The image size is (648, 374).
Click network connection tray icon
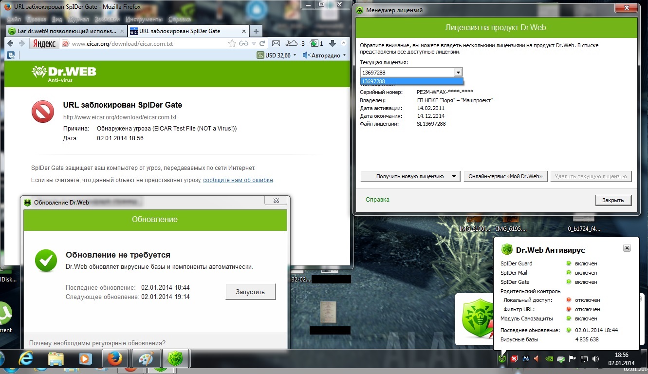pyautogui.click(x=584, y=359)
